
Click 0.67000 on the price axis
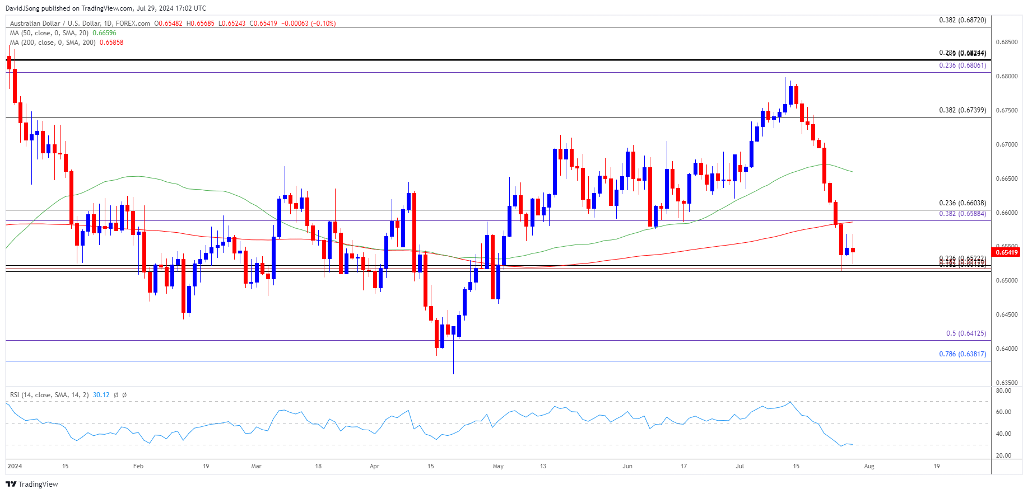[1007, 145]
